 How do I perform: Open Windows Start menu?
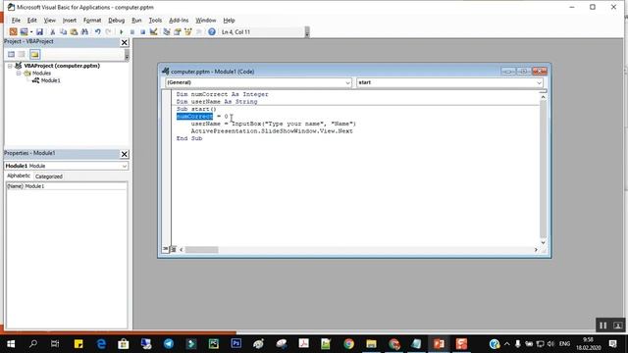point(11,344)
